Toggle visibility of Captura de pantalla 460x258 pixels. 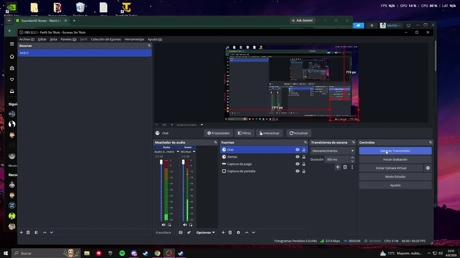click(298, 171)
